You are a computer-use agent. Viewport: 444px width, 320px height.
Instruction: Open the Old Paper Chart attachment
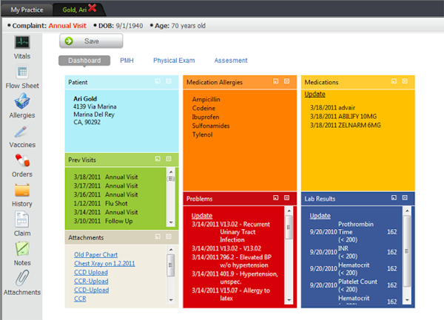pyautogui.click(x=95, y=255)
